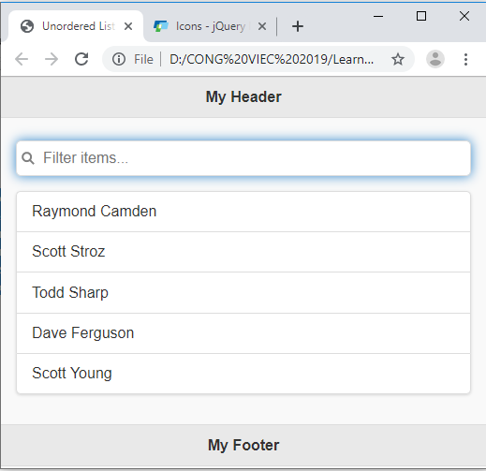486x471 pixels.
Task: Click the address bar file URL
Action: pyautogui.click(x=272, y=59)
